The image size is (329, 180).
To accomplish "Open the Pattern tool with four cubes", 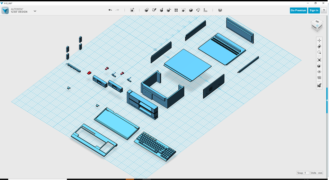I will pyautogui.click(x=176, y=10).
